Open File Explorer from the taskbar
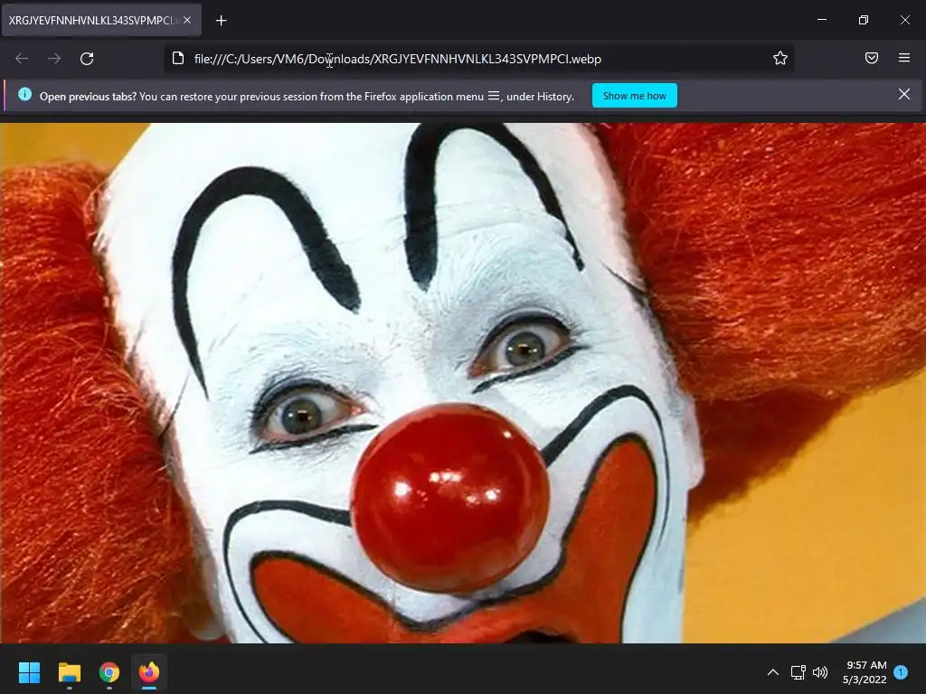This screenshot has width=926, height=694. 69,672
